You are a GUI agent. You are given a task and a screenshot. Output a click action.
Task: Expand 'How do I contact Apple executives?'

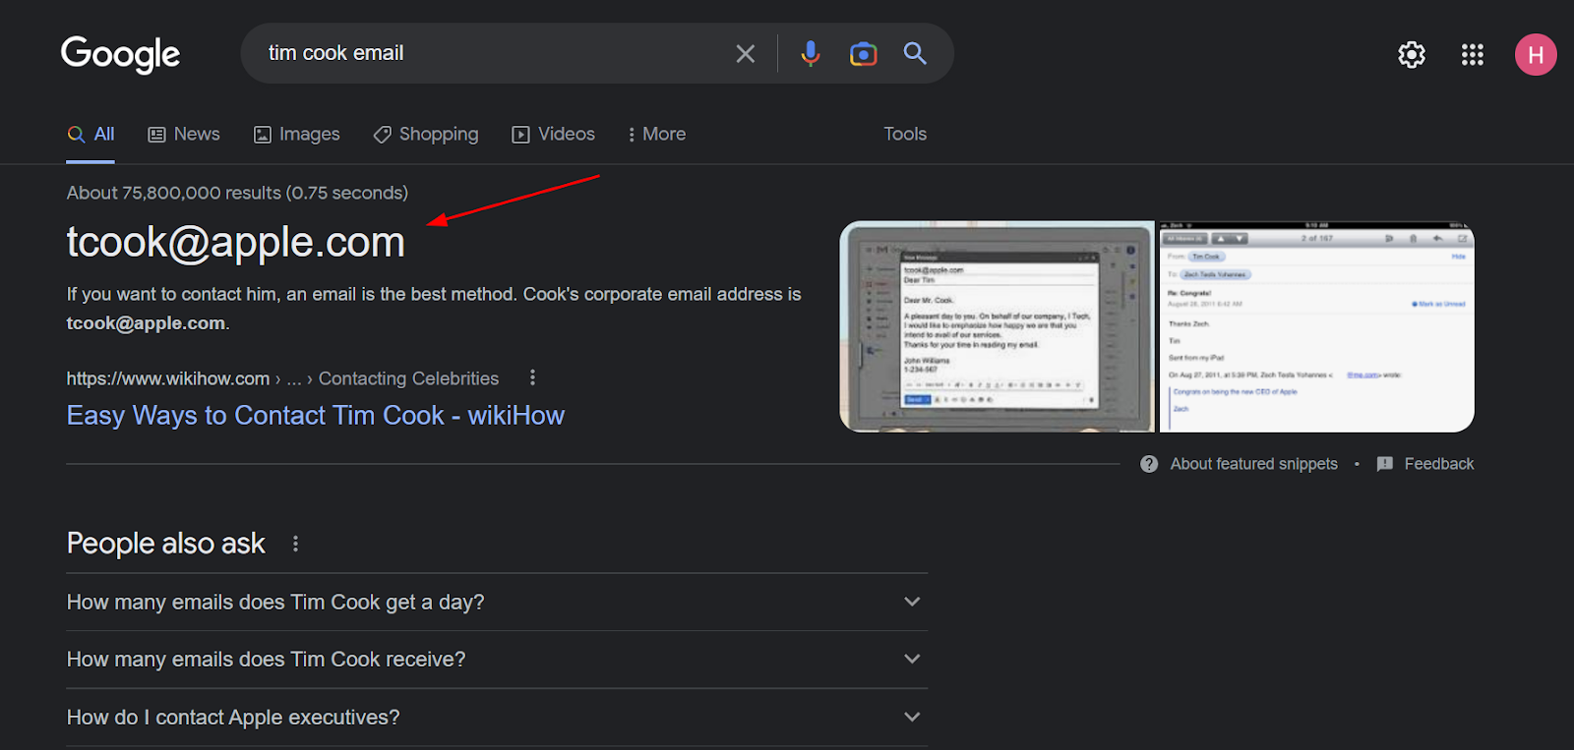497,718
